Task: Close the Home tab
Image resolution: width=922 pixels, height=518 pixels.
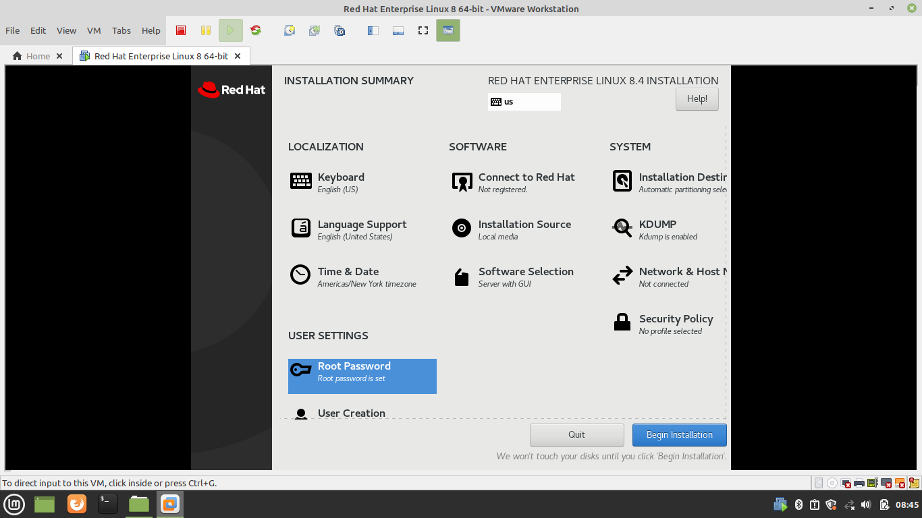Action: (x=59, y=56)
